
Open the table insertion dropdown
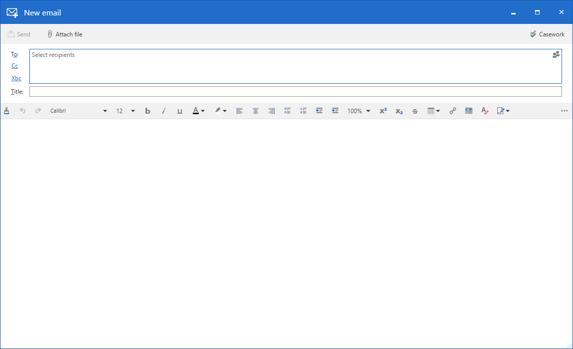[433, 110]
